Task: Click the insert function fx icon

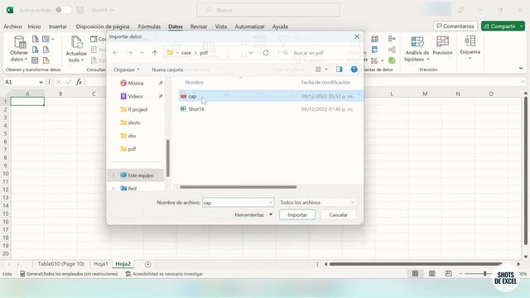Action: (79, 82)
